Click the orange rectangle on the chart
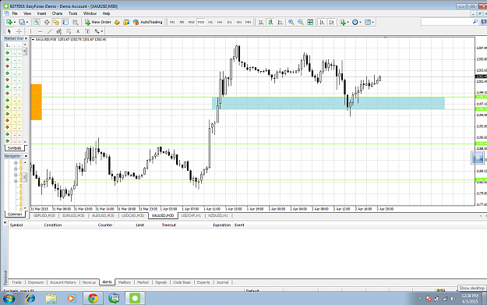Image resolution: width=487 pixels, height=305 pixels. tap(36, 102)
